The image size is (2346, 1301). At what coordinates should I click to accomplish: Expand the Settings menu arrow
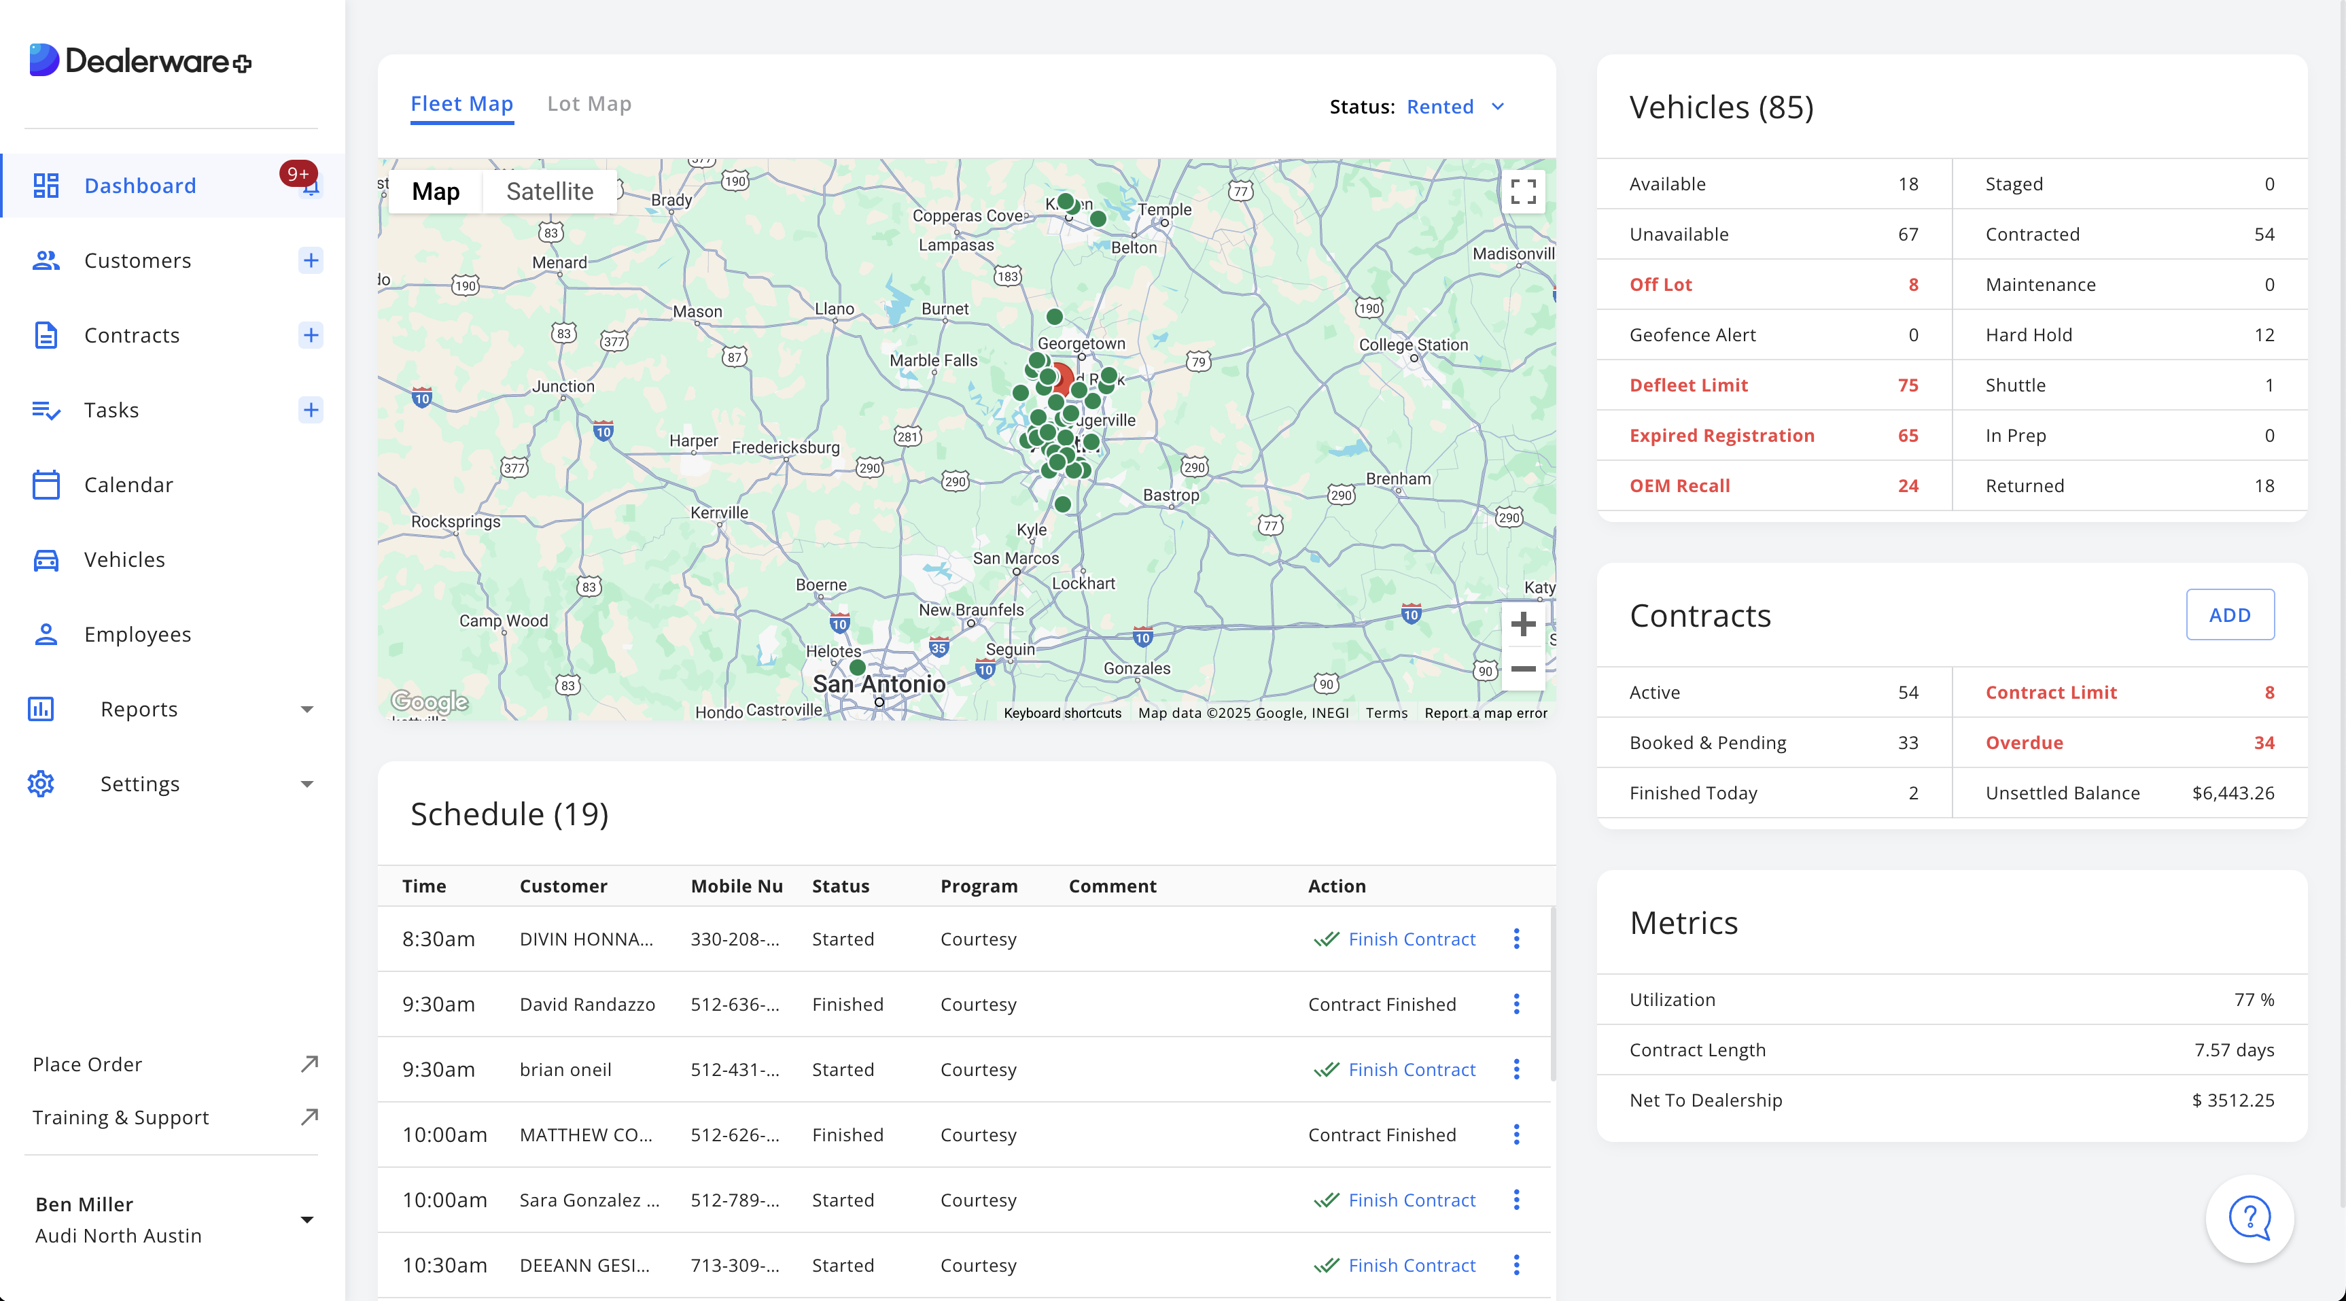(x=307, y=784)
